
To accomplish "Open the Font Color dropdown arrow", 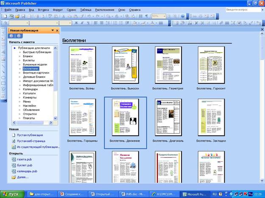I will click(156, 23).
